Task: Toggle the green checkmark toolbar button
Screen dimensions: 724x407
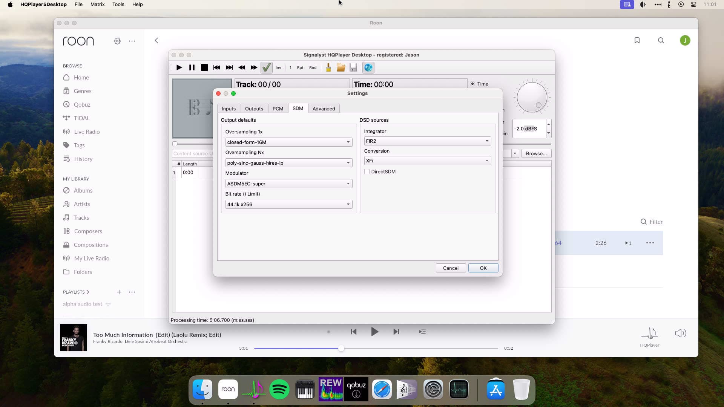Action: pos(267,68)
